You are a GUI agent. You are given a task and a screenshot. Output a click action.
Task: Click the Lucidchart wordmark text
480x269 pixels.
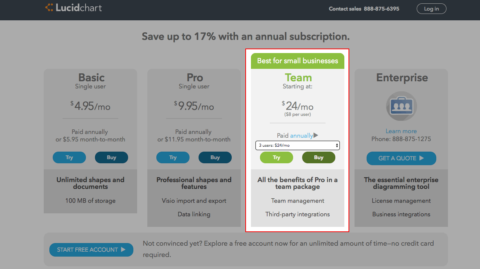point(79,8)
